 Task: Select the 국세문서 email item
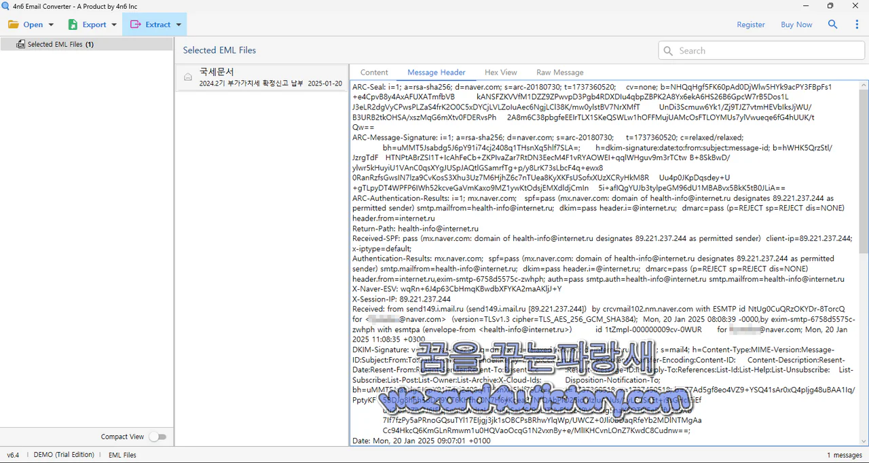point(261,77)
